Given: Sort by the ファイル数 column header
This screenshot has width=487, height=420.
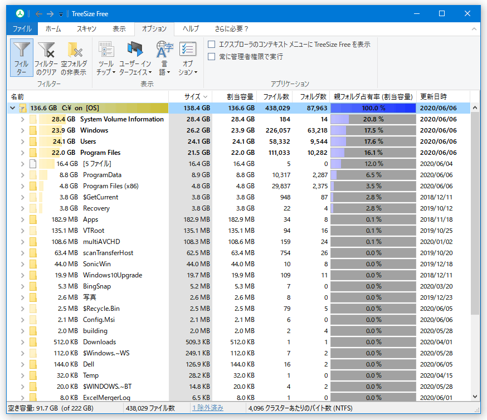Looking at the screenshot, I should [x=275, y=97].
